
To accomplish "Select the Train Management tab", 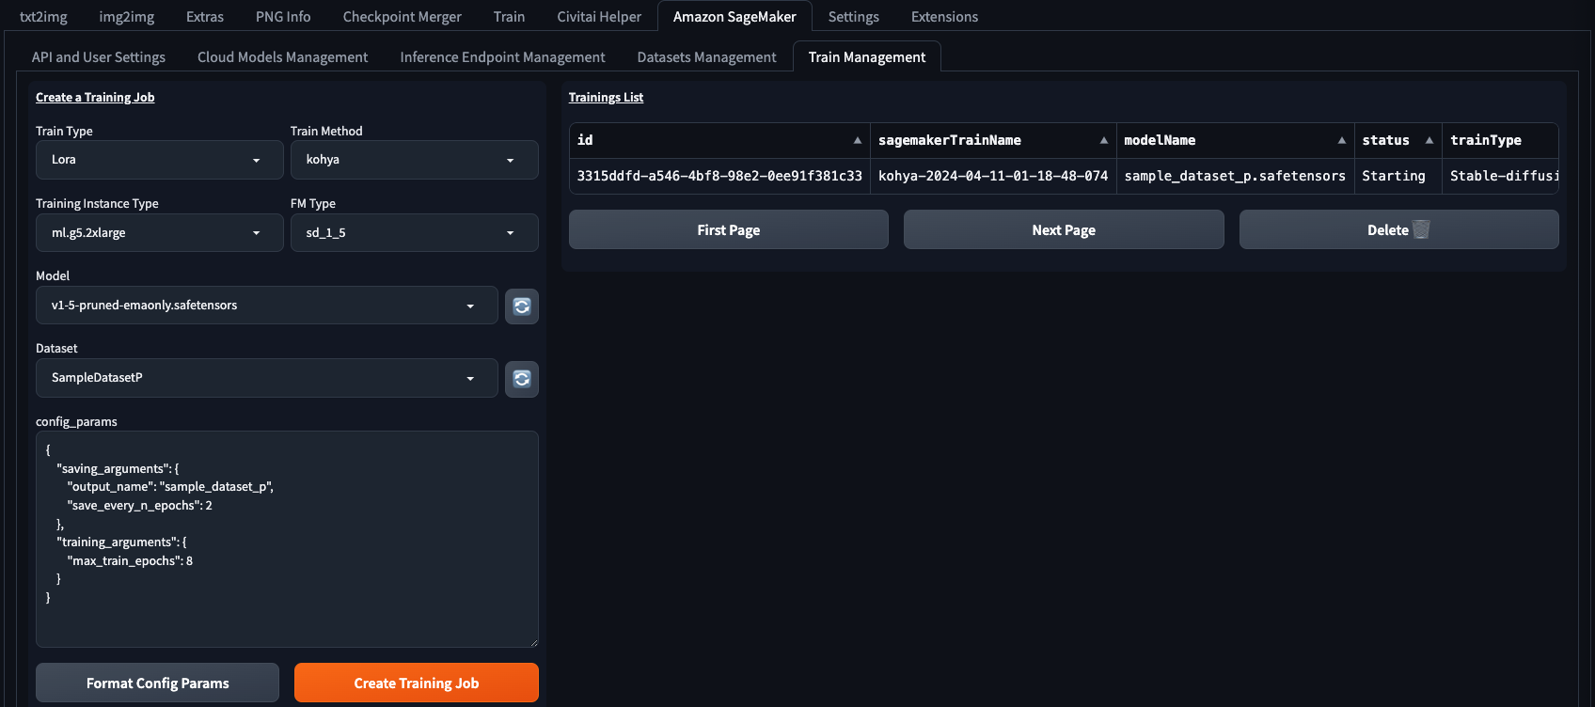I will pyautogui.click(x=867, y=57).
